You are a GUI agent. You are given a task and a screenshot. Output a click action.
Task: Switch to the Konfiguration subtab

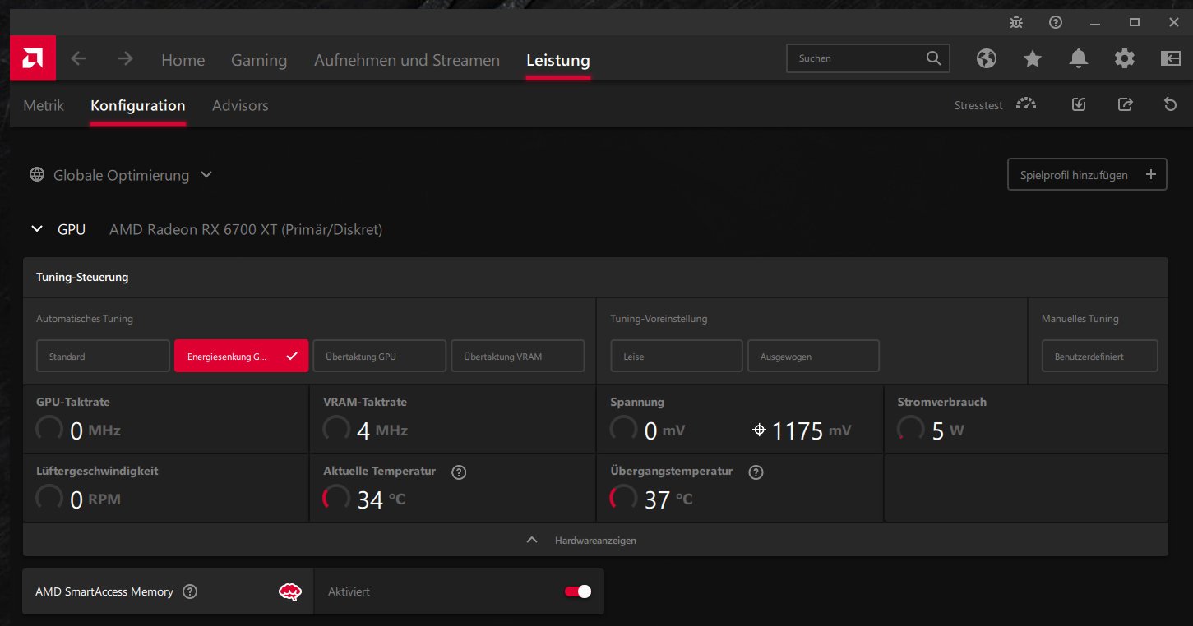coord(138,105)
